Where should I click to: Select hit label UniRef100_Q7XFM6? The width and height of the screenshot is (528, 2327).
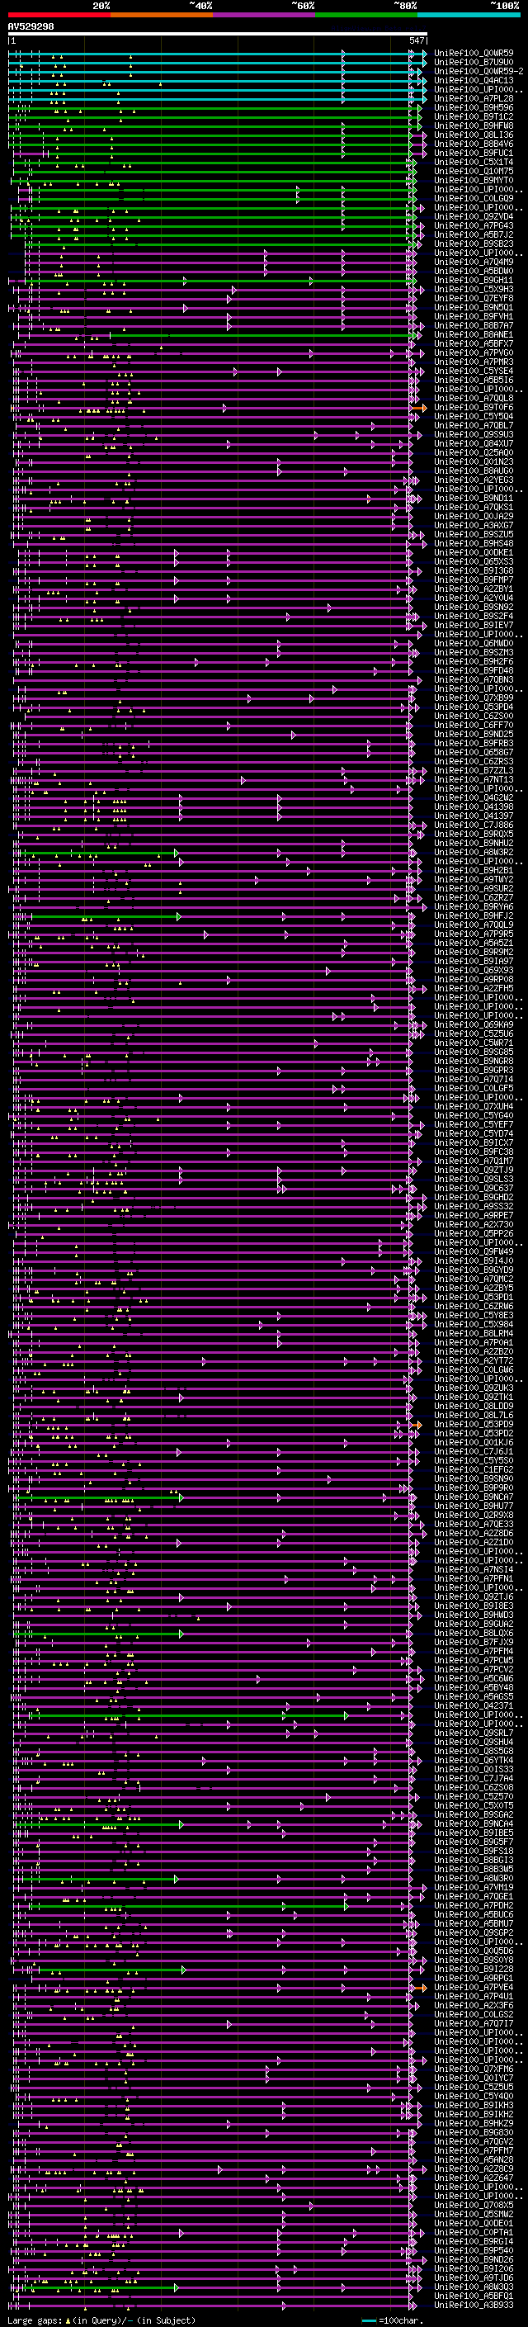click(474, 2069)
